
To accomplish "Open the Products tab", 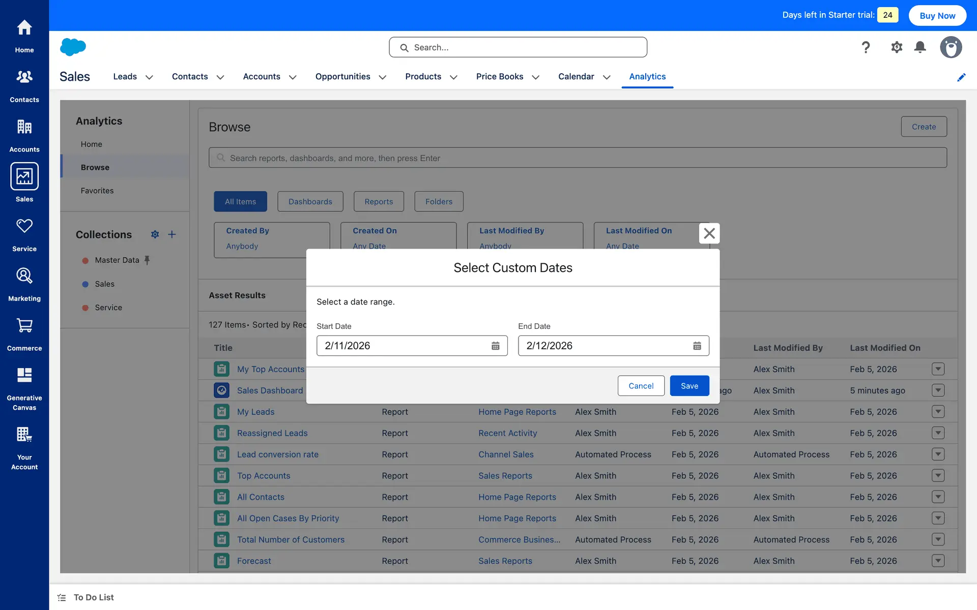I will [423, 77].
